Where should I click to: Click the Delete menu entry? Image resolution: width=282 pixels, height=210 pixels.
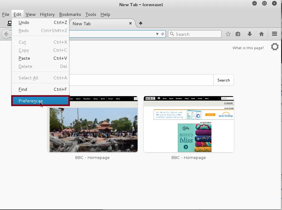40,66
